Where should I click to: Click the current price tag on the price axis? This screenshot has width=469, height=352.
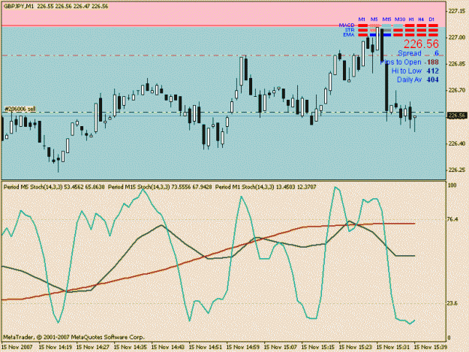458,116
